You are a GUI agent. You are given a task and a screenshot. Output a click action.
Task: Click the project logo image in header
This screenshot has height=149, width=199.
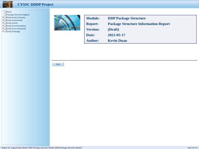(x=8, y=4)
